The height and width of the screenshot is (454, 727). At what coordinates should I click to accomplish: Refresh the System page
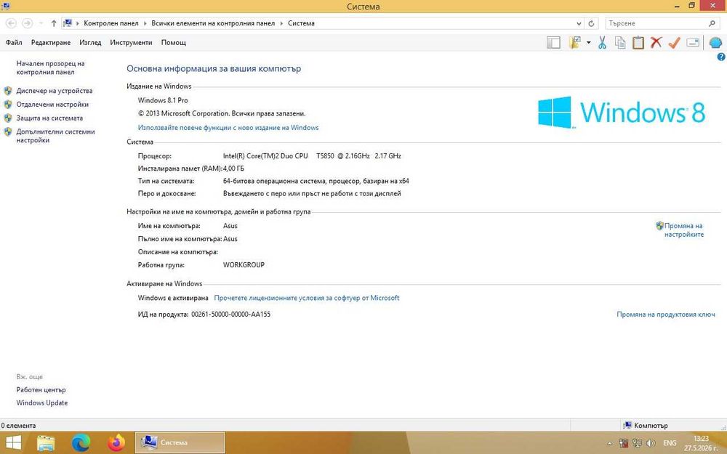tap(591, 23)
